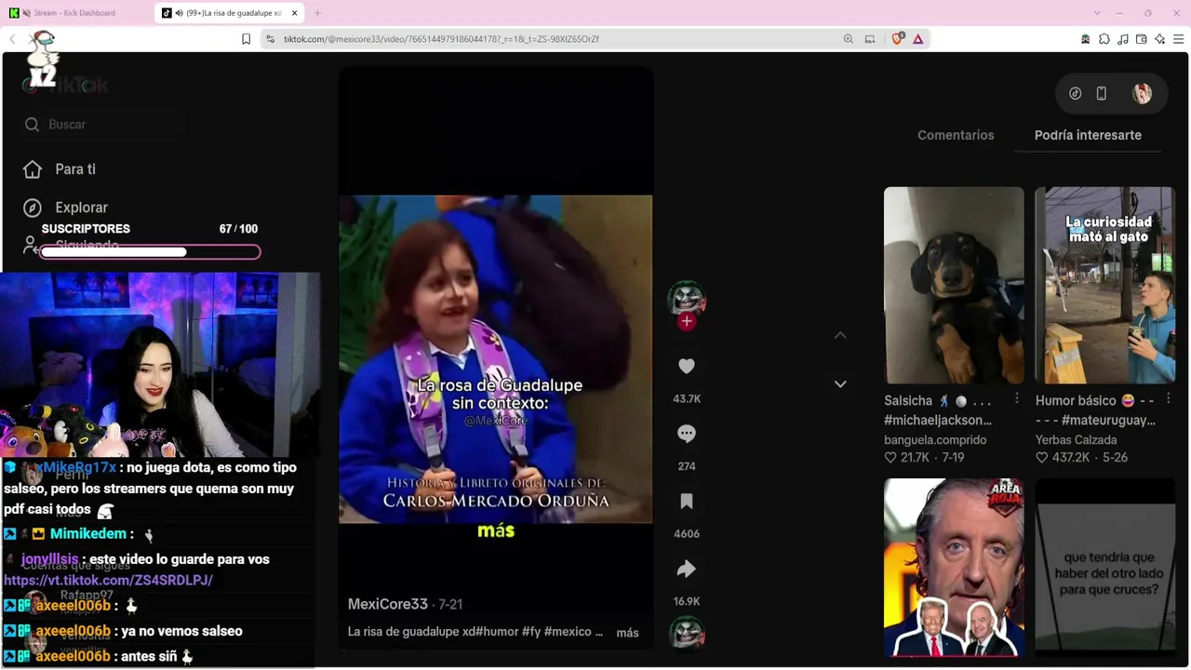This screenshot has height=670, width=1191.
Task: Open the new tab plus button
Action: 317,13
